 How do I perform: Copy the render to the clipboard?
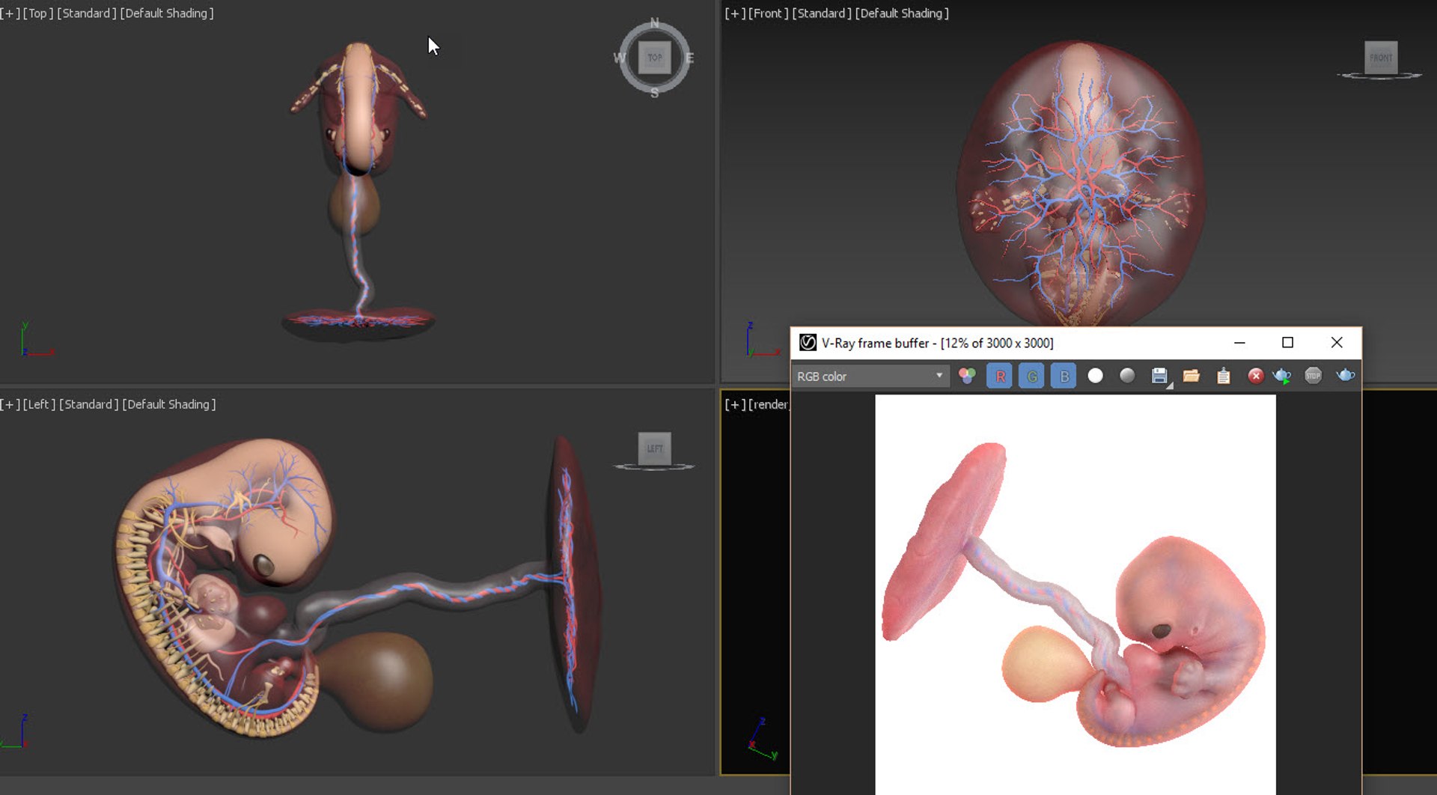point(1224,376)
